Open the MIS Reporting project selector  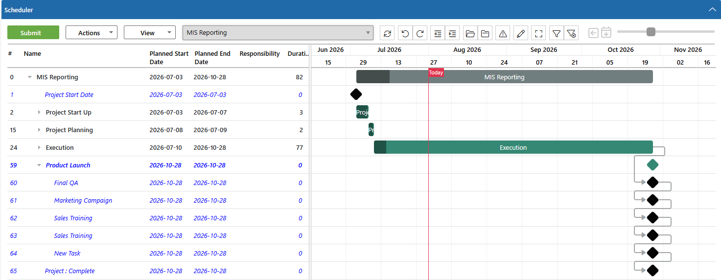pos(278,33)
